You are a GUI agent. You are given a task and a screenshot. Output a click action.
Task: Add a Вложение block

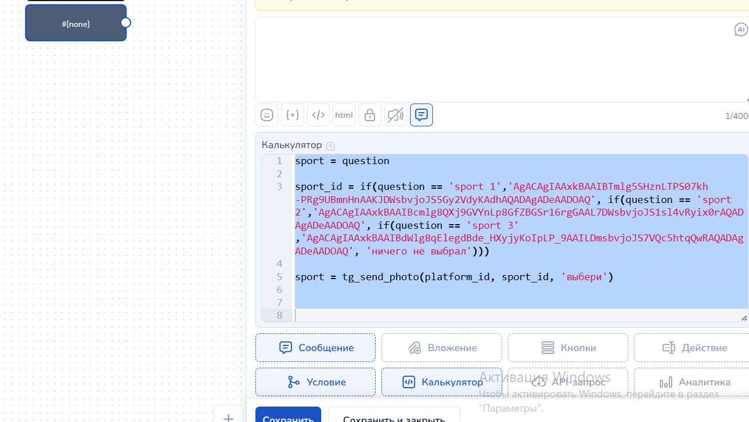coord(441,348)
